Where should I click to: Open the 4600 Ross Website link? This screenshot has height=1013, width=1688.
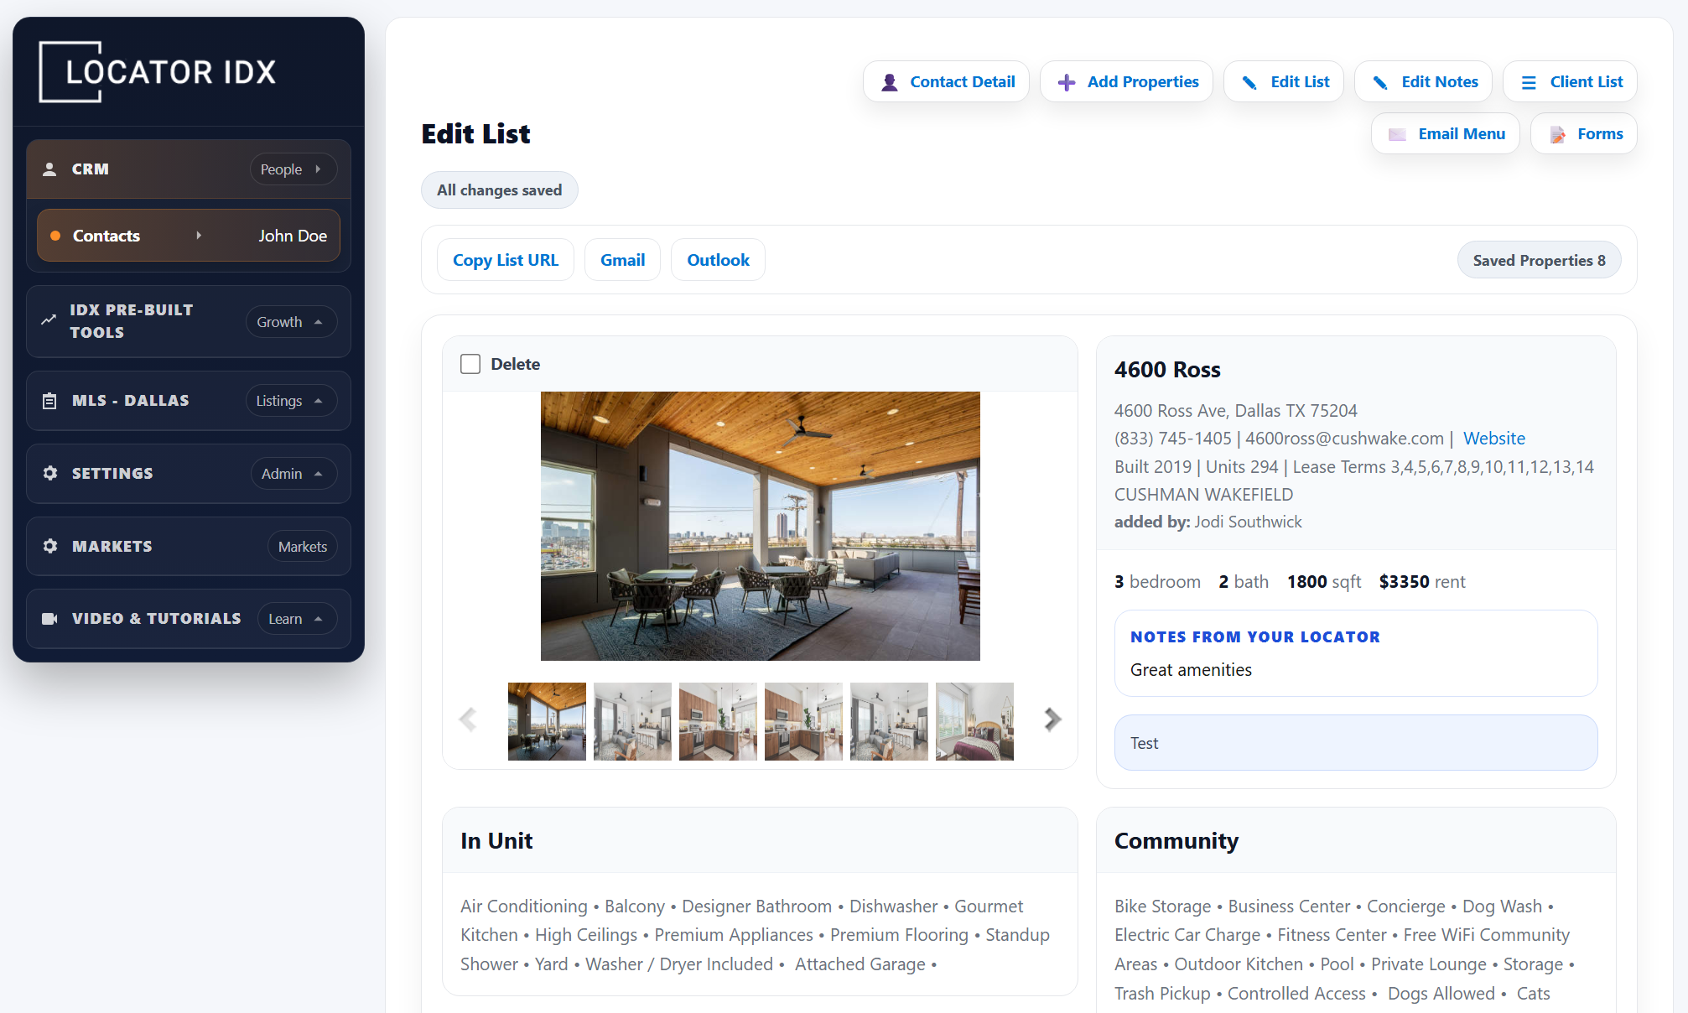(x=1493, y=439)
